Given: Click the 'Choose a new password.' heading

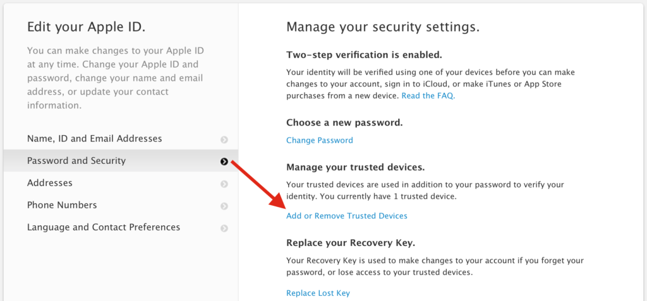Looking at the screenshot, I should [344, 122].
